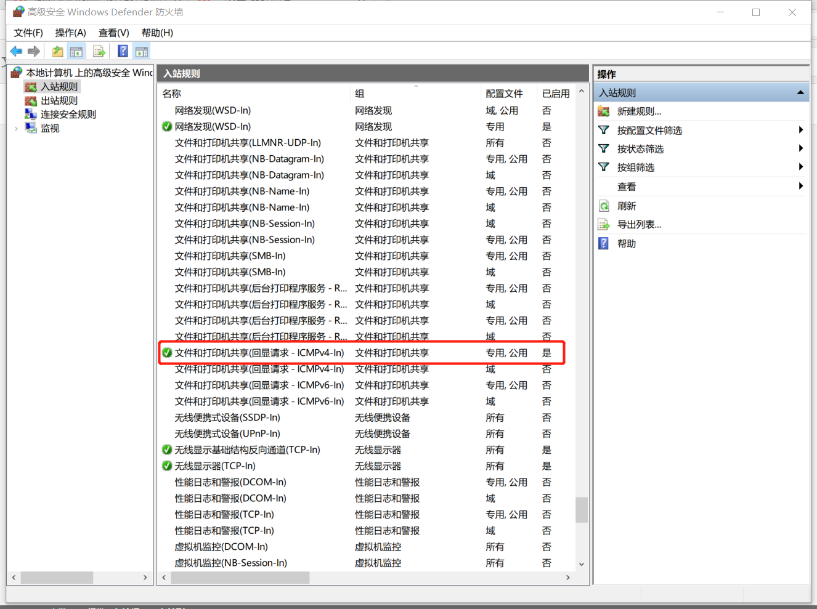The image size is (817, 609).
Task: Click 新建规则... action link
Action: click(639, 111)
